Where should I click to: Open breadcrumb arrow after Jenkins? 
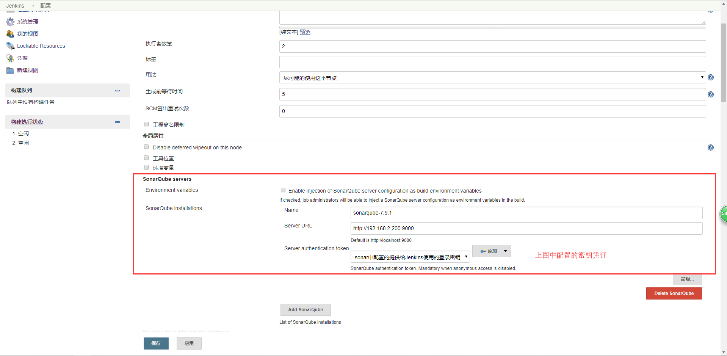point(33,6)
